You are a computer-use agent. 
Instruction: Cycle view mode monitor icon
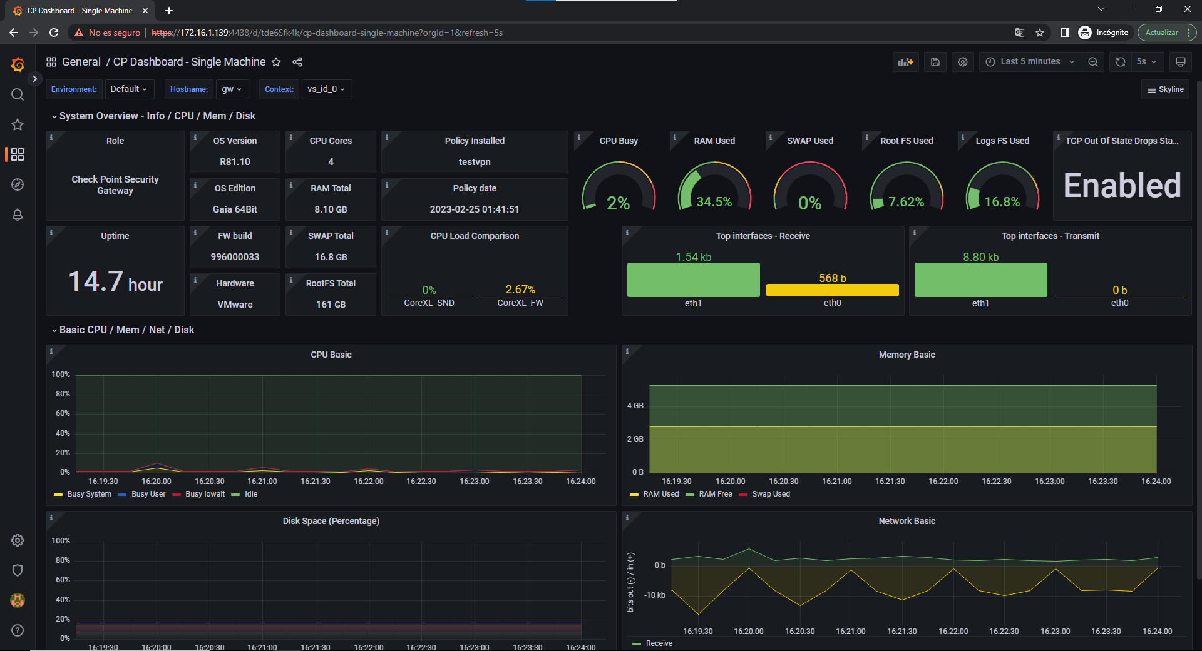1181,62
